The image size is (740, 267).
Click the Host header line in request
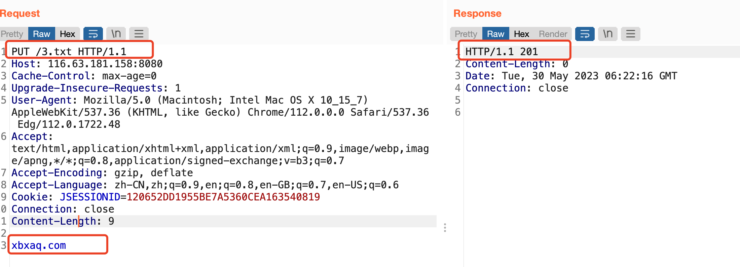click(87, 64)
